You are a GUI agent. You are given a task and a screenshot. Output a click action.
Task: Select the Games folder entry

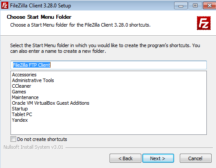pyautogui.click(x=19, y=92)
